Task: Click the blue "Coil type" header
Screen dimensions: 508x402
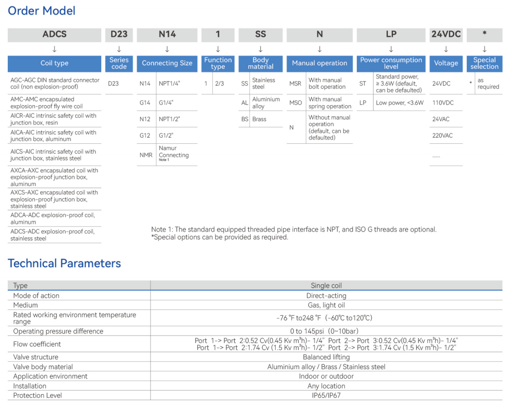Action: pos(54,63)
